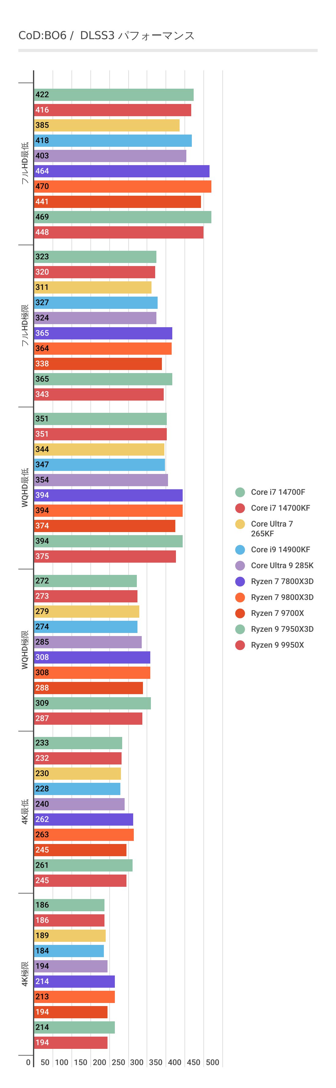
Task: Click the Core Ultra 9 285K legend dot
Action: [x=240, y=565]
